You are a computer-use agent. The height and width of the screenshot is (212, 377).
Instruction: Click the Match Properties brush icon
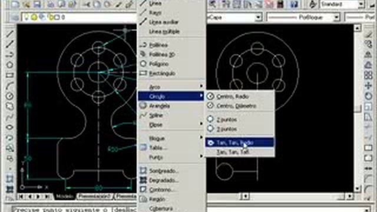[x=118, y=4]
